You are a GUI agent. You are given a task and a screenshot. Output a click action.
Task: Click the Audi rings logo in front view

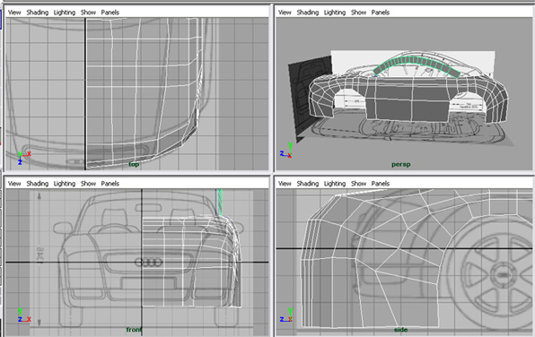tap(149, 263)
